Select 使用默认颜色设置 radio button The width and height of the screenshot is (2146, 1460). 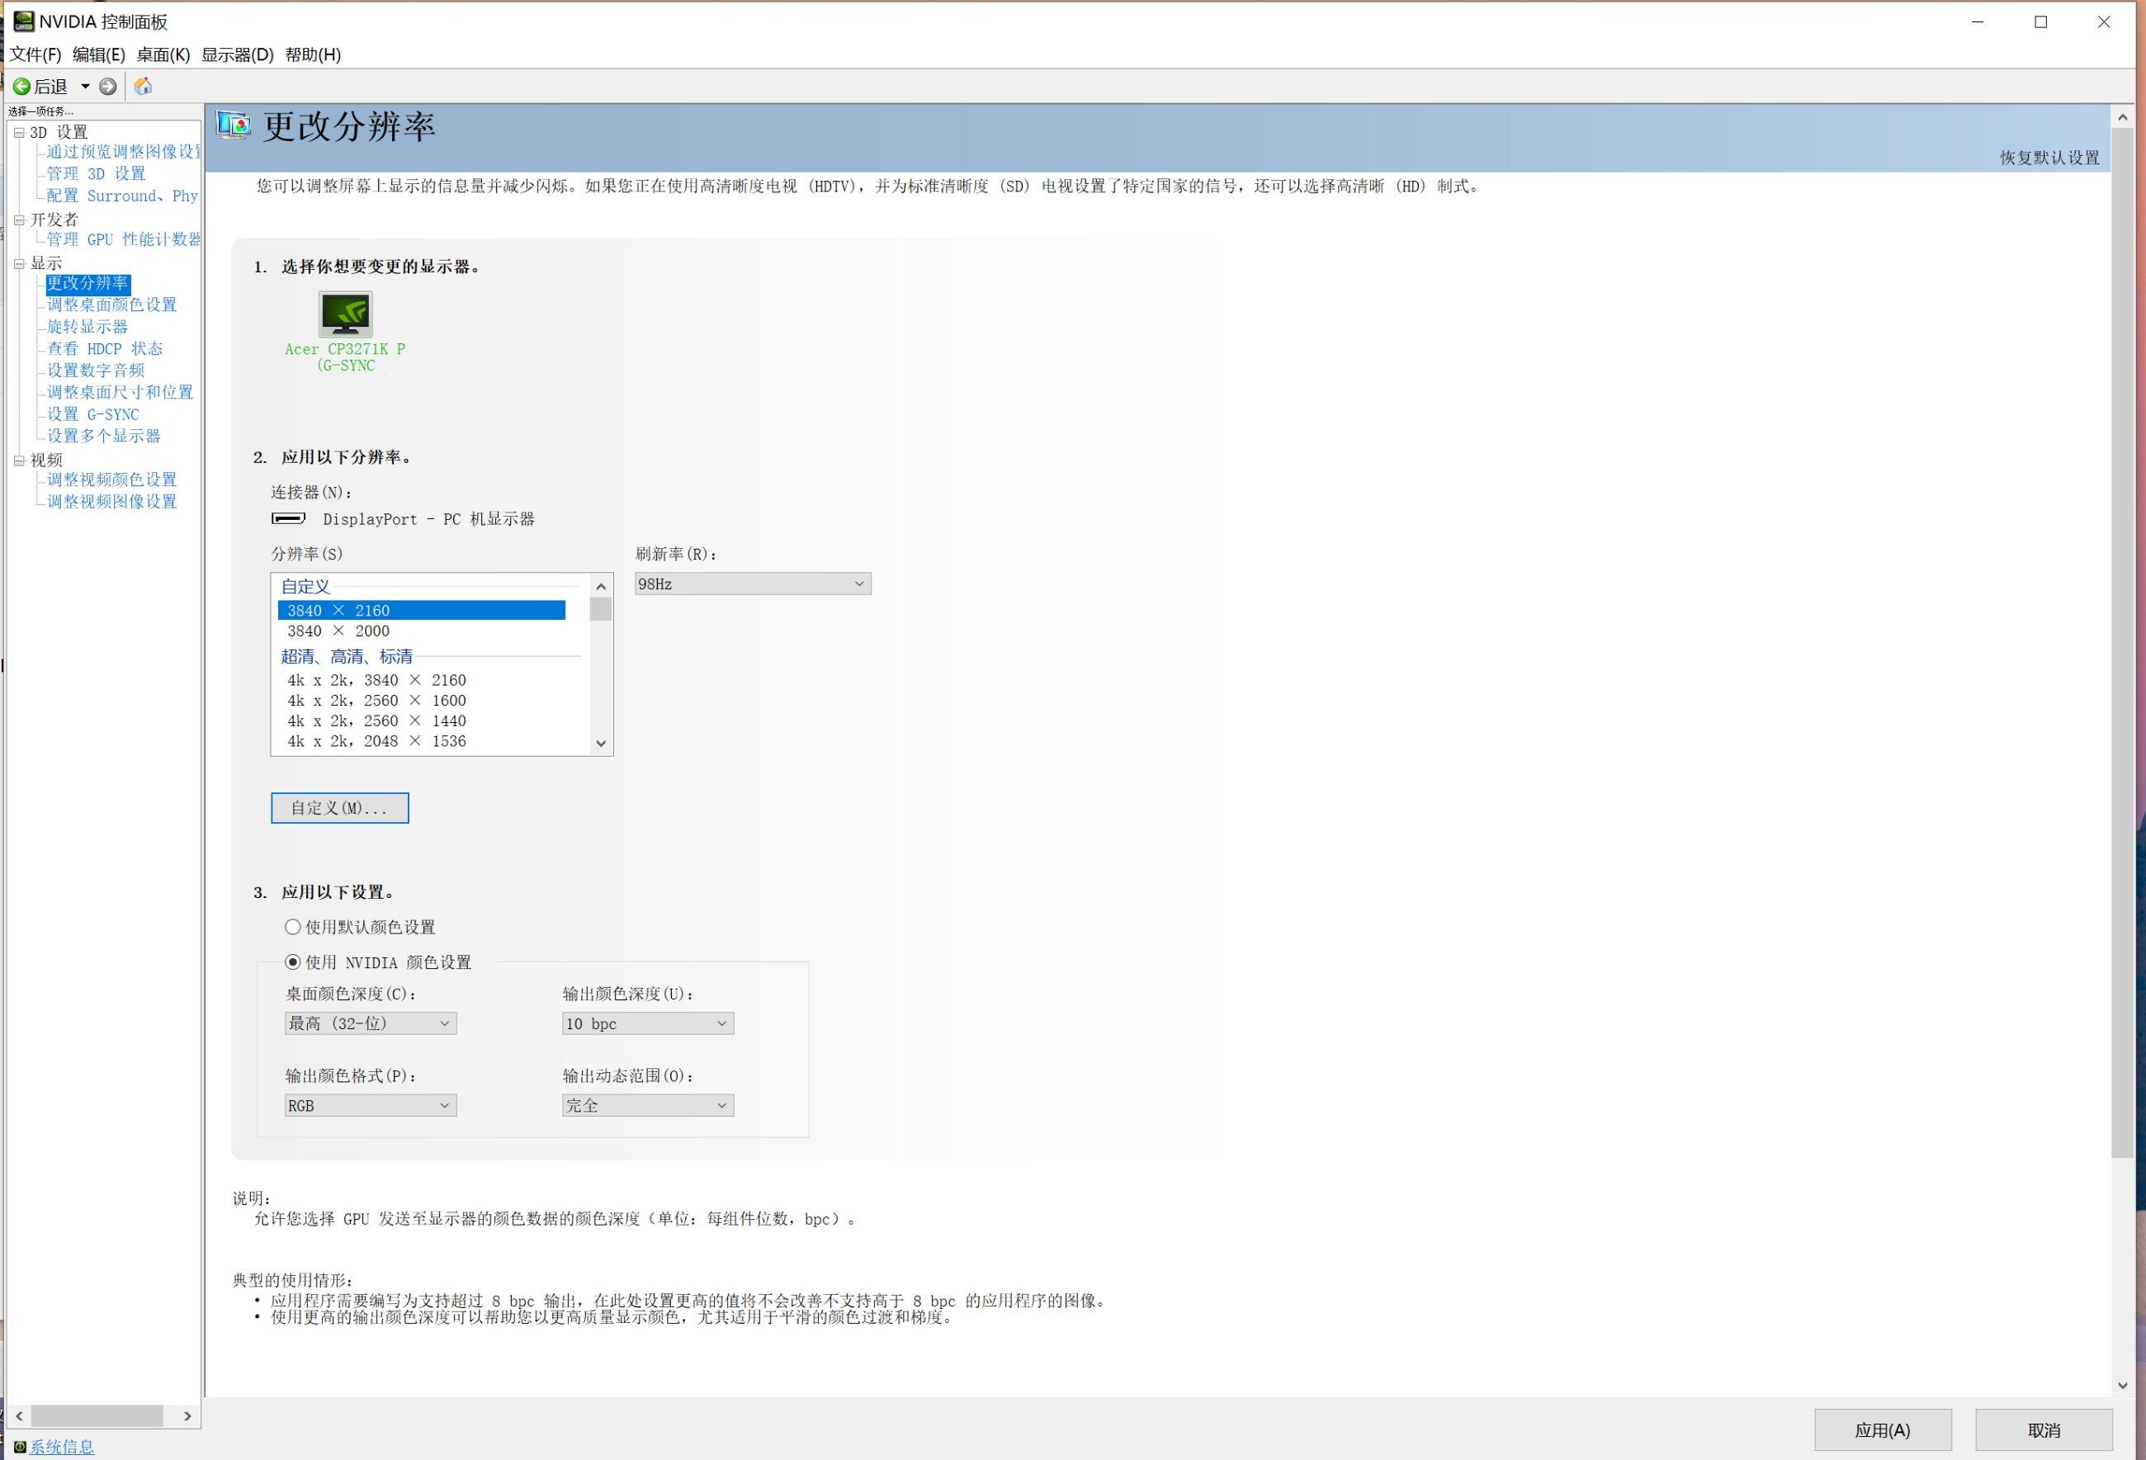(x=293, y=927)
